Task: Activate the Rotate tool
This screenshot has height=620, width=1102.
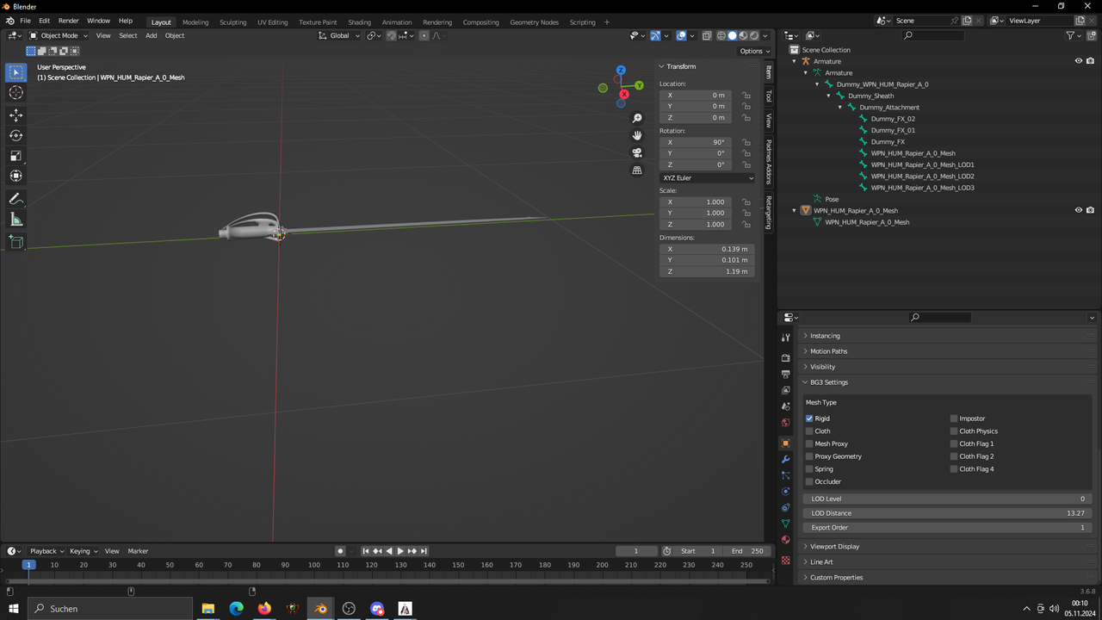Action: pos(15,135)
